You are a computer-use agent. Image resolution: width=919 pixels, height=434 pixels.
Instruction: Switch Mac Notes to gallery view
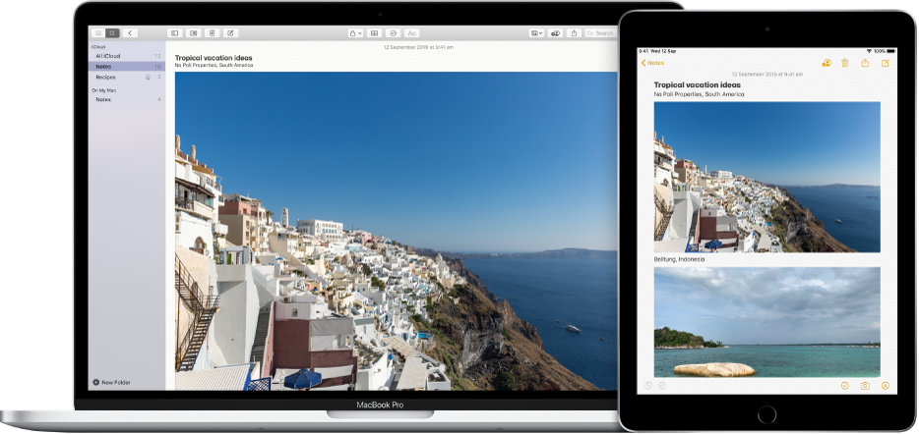(x=112, y=33)
